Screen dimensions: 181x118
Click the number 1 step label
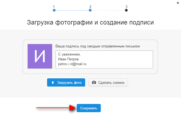point(54,7)
